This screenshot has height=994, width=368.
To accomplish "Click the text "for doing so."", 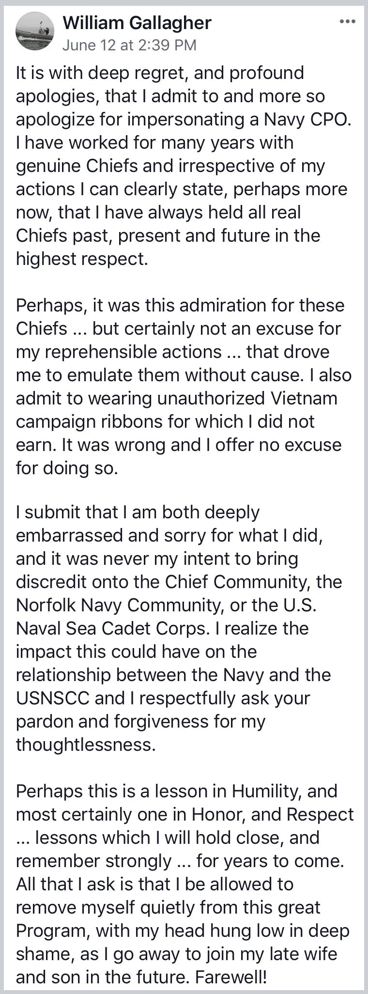I will pos(67,468).
